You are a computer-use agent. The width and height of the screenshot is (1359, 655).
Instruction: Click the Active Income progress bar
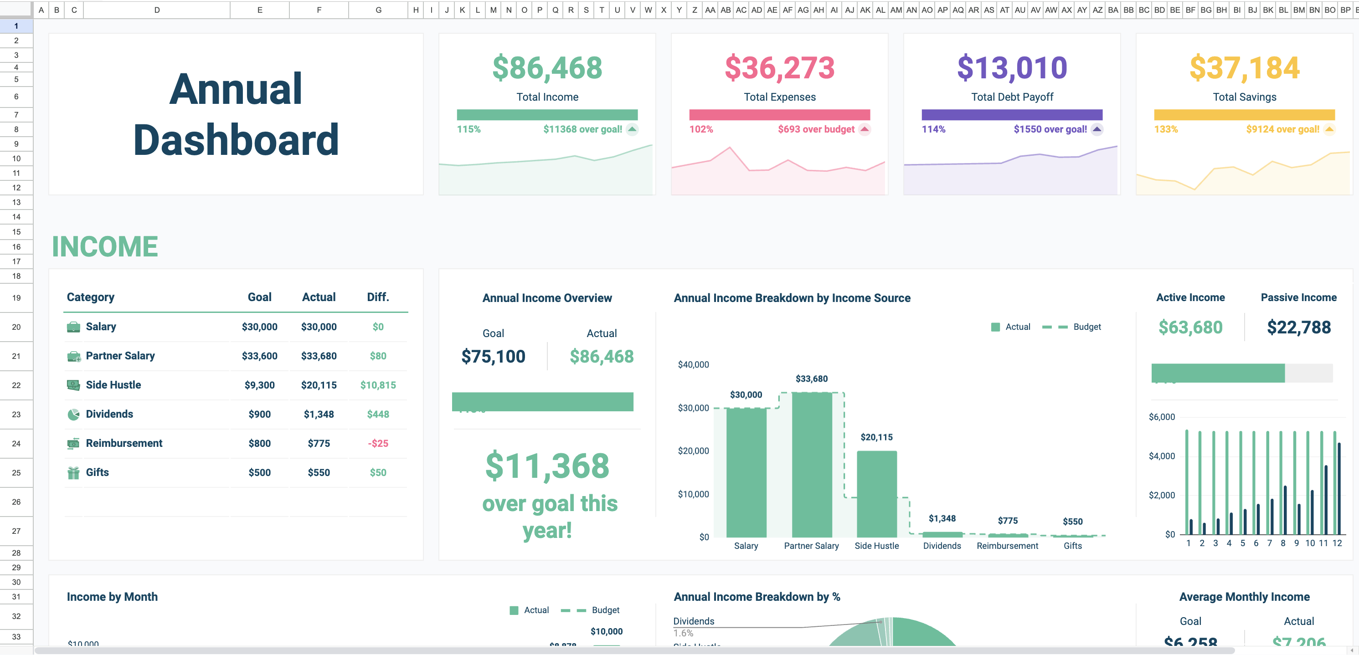coord(1242,373)
